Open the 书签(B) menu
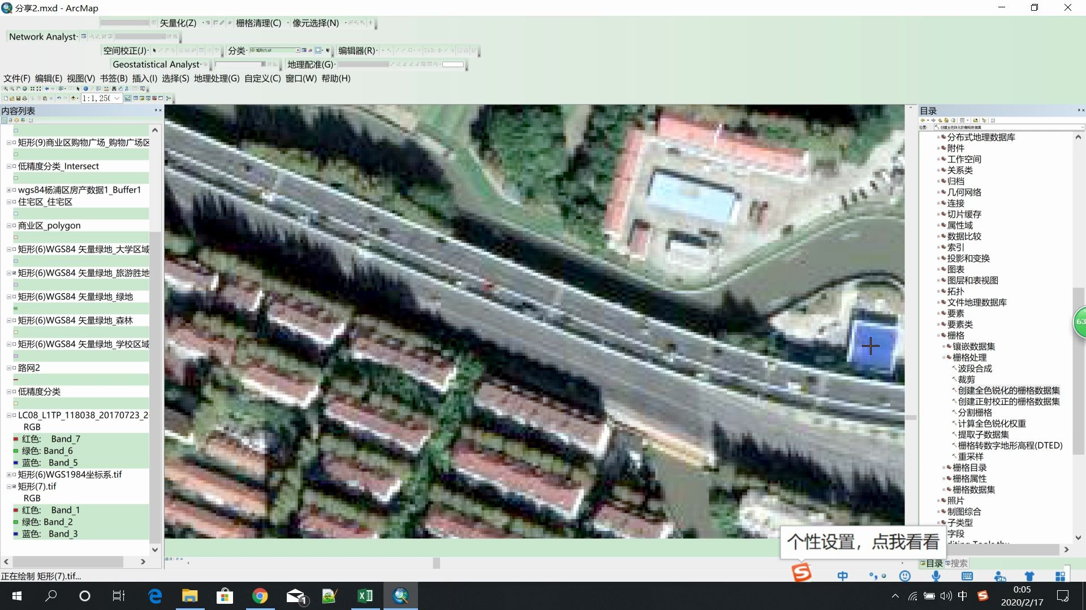This screenshot has height=610, width=1086. click(114, 79)
